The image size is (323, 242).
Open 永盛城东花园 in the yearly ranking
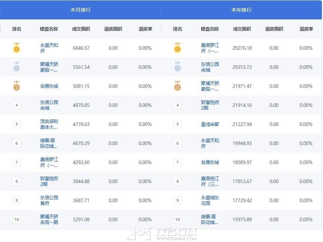click(x=210, y=200)
